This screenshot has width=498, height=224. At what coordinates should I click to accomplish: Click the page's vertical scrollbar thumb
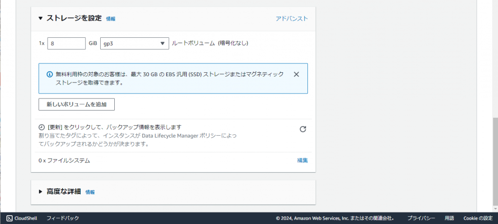pyautogui.click(x=495, y=162)
